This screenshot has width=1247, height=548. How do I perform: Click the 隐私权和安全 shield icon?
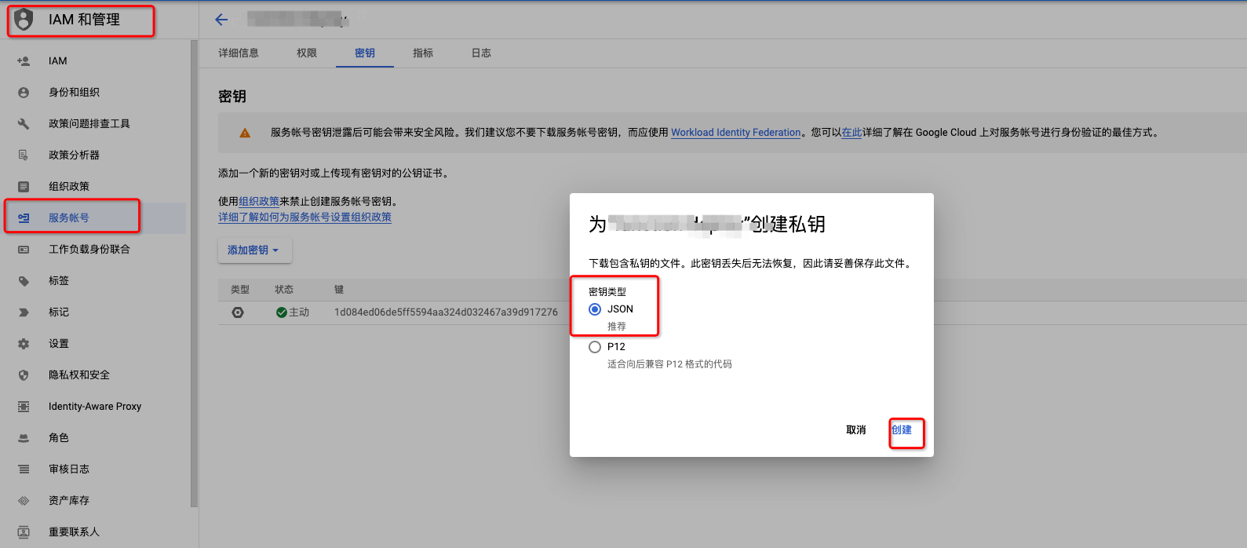pyautogui.click(x=24, y=374)
